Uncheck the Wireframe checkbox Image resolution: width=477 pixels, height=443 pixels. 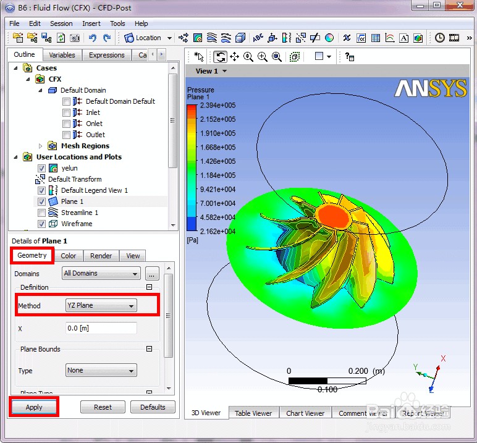click(x=41, y=224)
